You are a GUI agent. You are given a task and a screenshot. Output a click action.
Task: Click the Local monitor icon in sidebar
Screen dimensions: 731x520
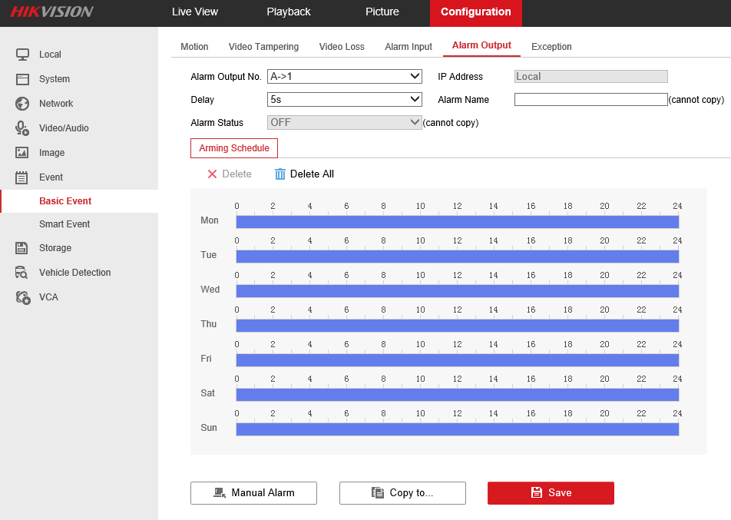22,55
